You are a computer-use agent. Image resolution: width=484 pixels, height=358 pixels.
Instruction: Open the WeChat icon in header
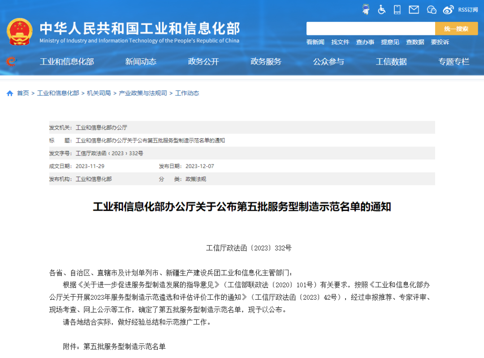[432, 9]
